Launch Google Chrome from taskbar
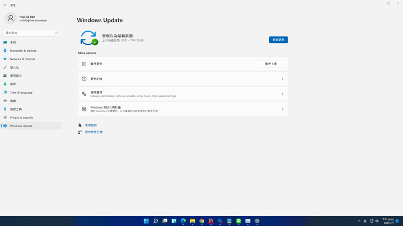 (201, 221)
